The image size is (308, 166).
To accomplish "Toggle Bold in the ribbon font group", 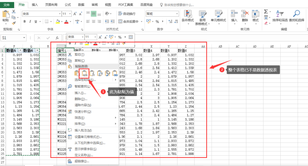I will coord(24,22).
